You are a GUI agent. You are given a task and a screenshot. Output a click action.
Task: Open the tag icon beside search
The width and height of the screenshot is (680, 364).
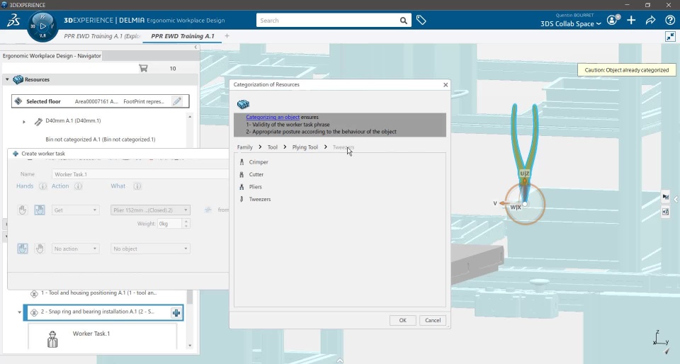(x=421, y=20)
